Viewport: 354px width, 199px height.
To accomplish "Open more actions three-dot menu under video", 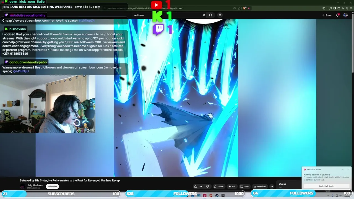I will tap(272, 186).
